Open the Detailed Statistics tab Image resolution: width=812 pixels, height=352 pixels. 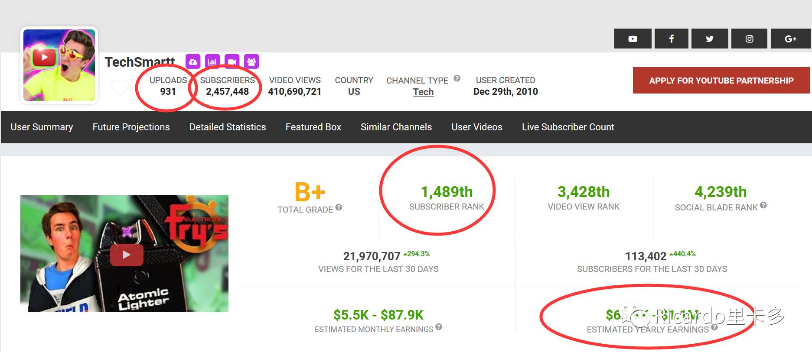pos(228,127)
